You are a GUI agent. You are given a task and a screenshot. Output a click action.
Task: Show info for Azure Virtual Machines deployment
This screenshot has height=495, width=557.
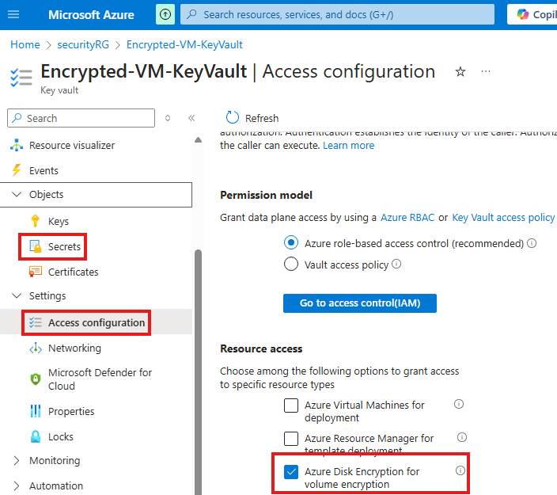(x=459, y=404)
